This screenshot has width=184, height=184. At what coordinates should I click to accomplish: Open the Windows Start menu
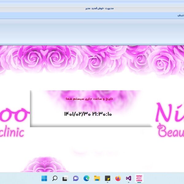[x=44, y=178]
